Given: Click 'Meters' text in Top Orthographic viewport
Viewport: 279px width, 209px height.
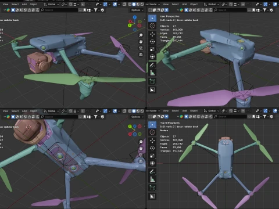Looking at the screenshot, I should 164,131.
